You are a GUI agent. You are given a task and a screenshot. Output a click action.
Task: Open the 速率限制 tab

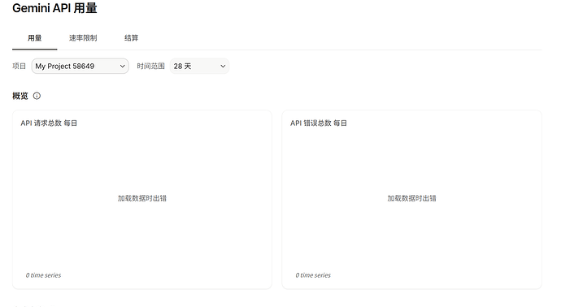point(83,38)
